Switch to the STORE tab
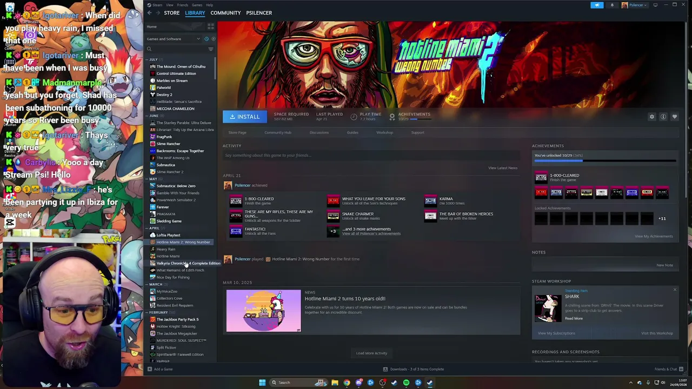Image resolution: width=692 pixels, height=389 pixels. pyautogui.click(x=172, y=13)
